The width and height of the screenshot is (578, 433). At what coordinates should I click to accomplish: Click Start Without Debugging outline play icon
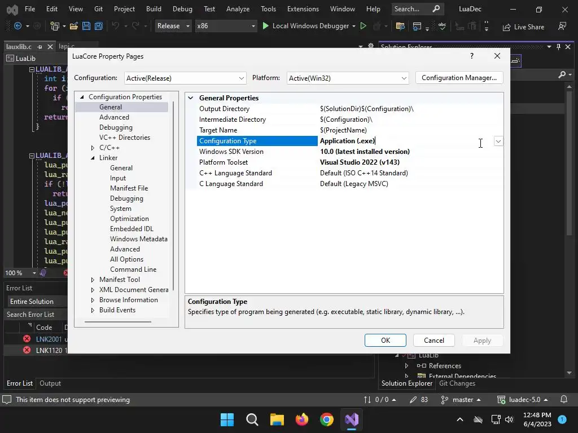[x=363, y=26]
